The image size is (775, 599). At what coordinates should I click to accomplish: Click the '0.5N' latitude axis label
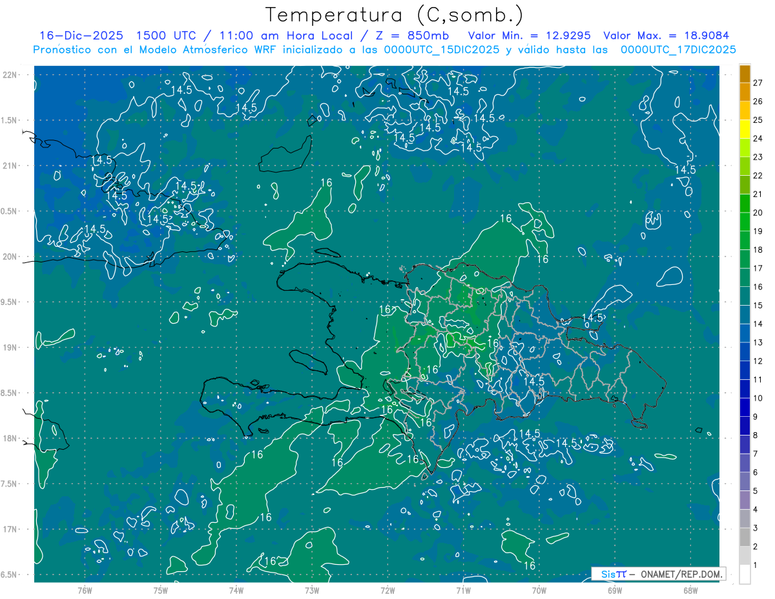coord(9,211)
